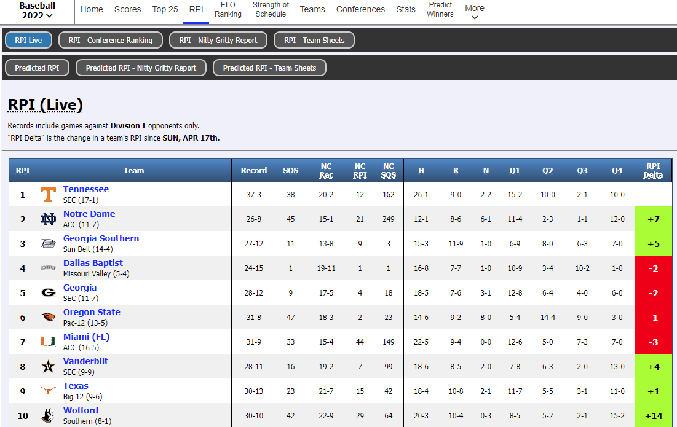Open the Top 25 page
Screen dimensions: 677x427
pos(165,9)
